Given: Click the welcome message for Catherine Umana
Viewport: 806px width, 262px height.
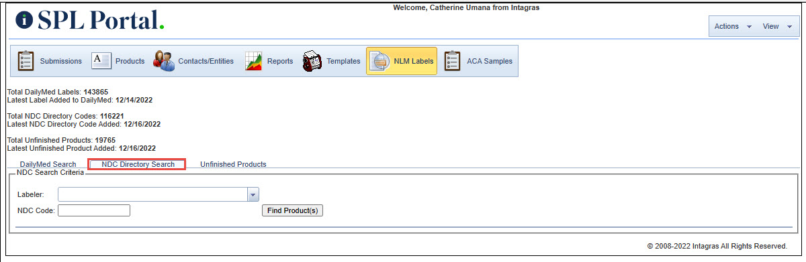Looking at the screenshot, I should pyautogui.click(x=466, y=8).
